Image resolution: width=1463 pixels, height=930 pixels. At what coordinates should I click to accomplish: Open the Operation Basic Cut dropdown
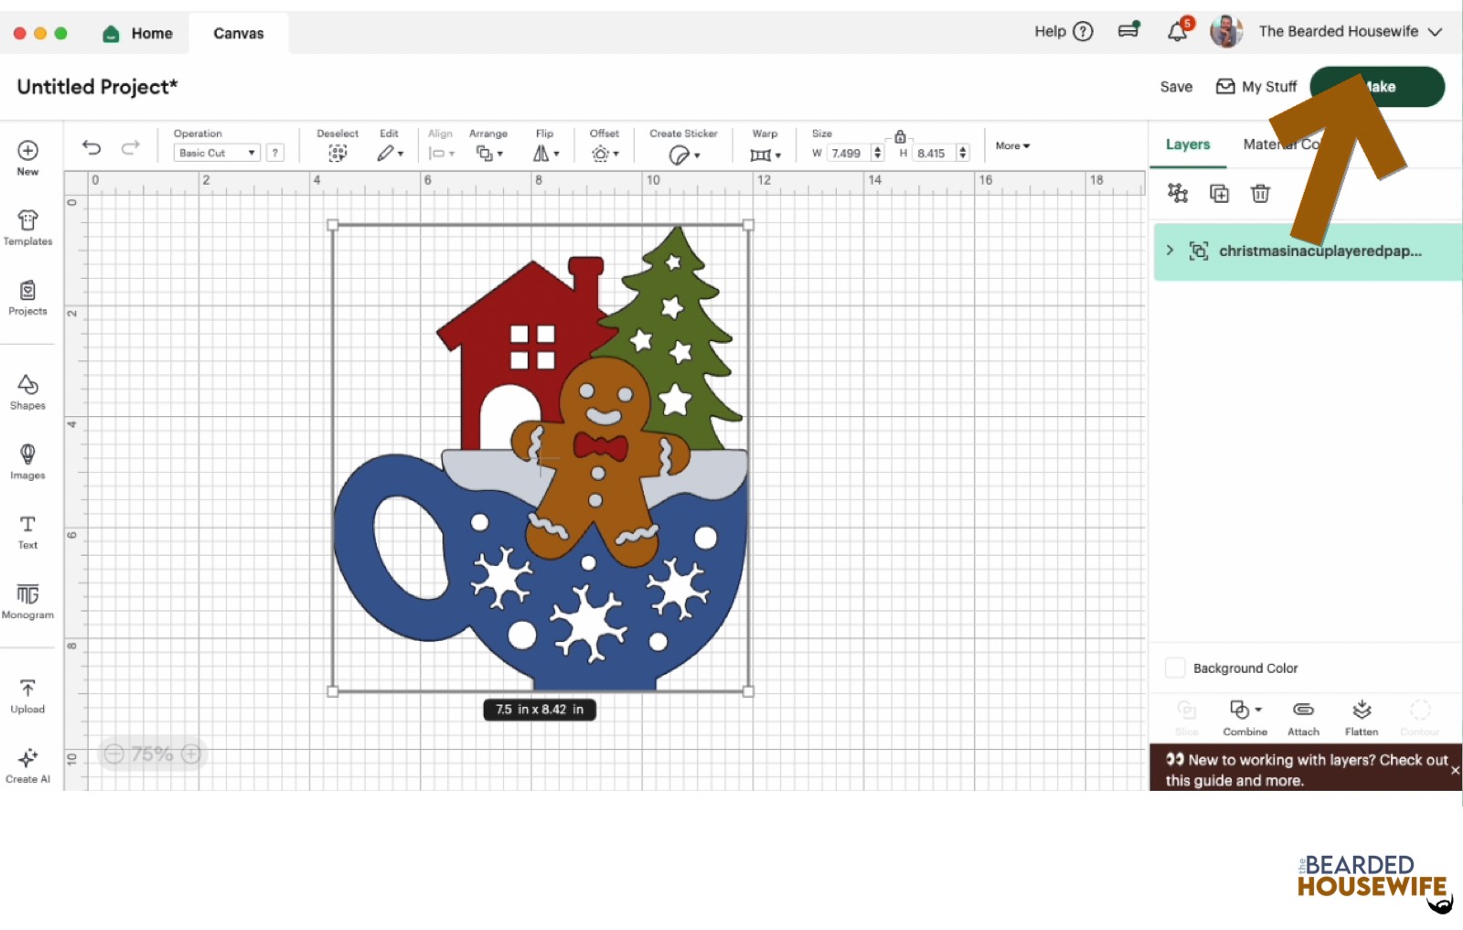(x=217, y=153)
